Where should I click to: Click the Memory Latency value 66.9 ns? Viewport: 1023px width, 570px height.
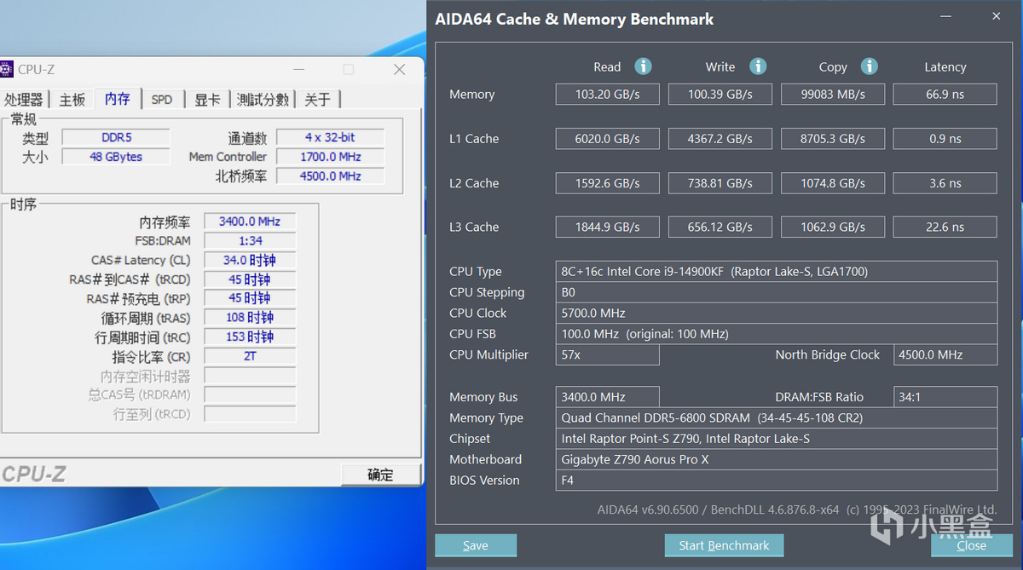945,95
